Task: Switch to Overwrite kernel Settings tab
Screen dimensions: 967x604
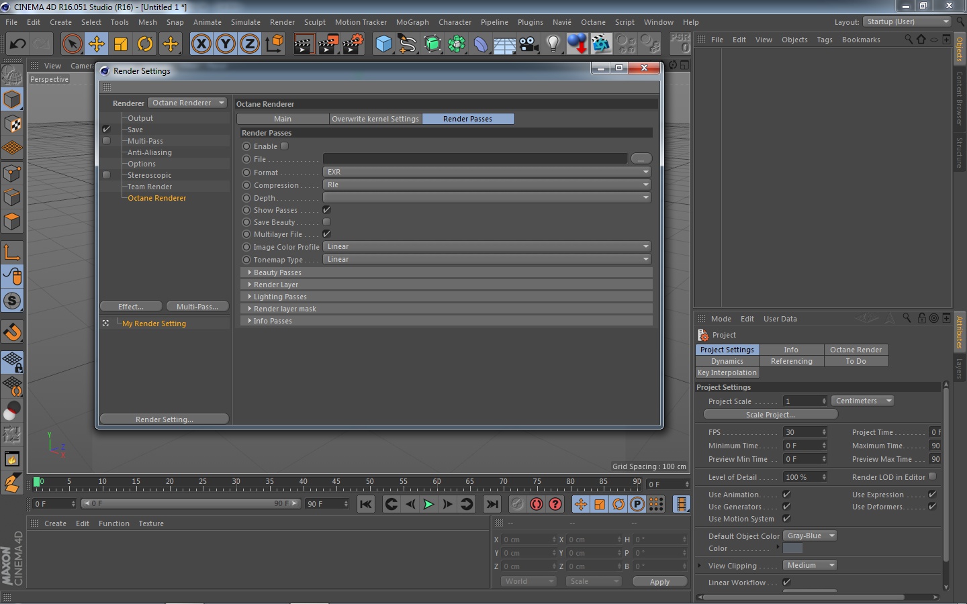Action: tap(375, 119)
